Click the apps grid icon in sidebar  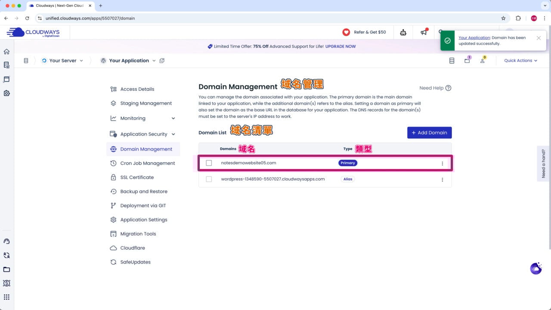coord(6,297)
